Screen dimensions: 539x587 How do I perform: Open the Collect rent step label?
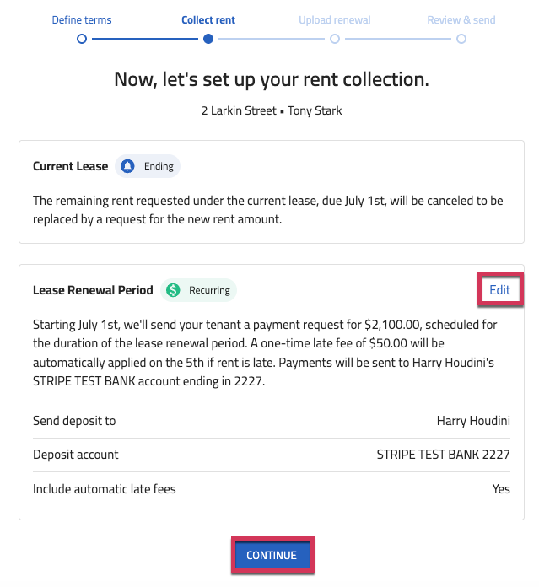coord(208,20)
